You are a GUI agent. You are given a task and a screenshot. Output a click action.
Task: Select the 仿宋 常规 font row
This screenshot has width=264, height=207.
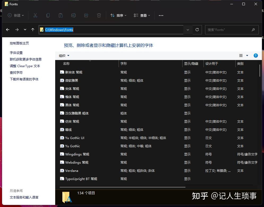click(158, 121)
